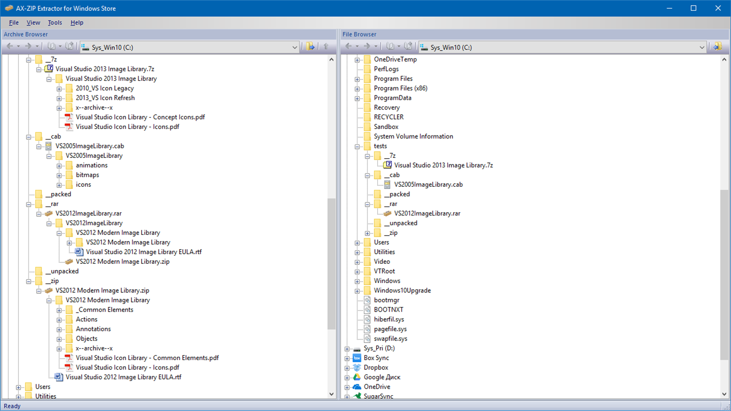
Task: Click the Box Sync icon
Action: tap(357, 358)
